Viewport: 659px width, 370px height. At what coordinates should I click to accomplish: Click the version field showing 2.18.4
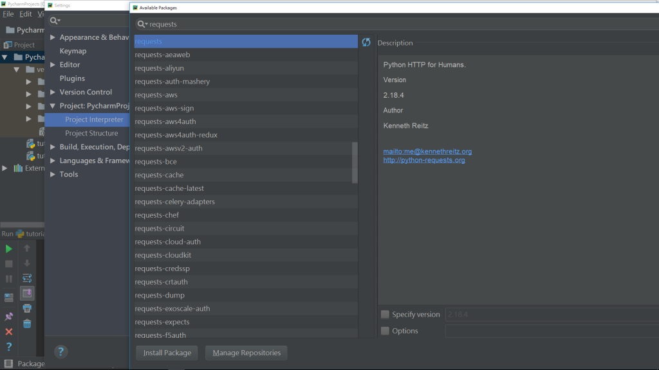[552, 314]
